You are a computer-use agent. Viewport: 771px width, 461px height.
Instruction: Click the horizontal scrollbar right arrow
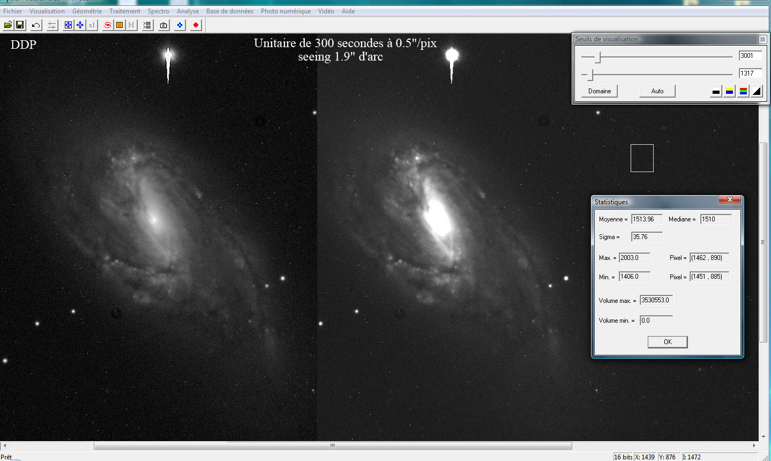754,445
